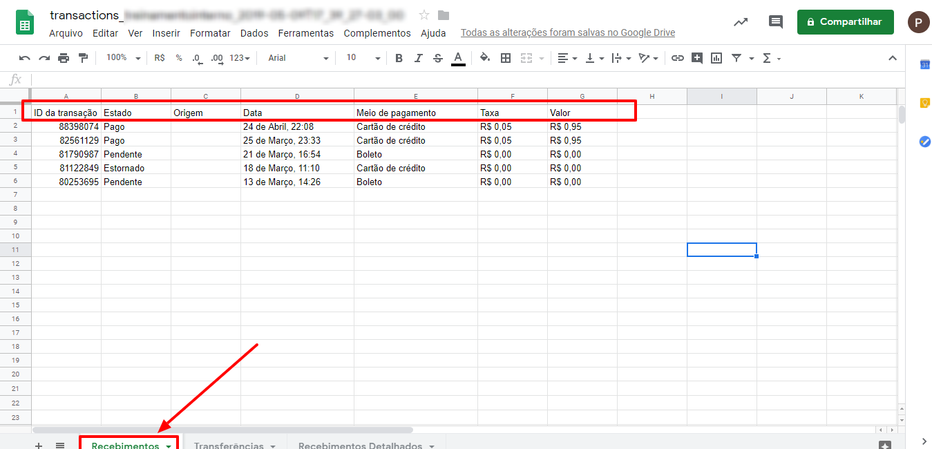
Task: Open the all sheets list icon
Action: 60,446
